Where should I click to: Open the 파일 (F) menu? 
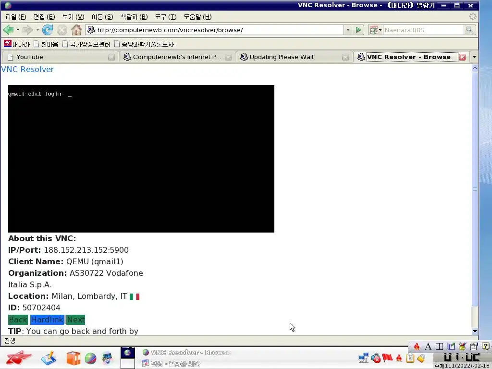click(16, 17)
